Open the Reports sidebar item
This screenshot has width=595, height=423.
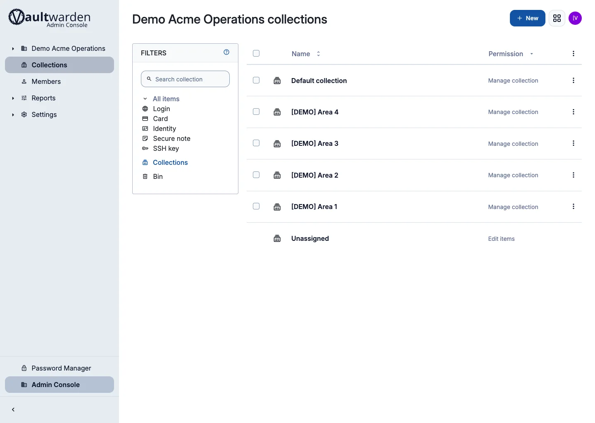(x=59, y=98)
